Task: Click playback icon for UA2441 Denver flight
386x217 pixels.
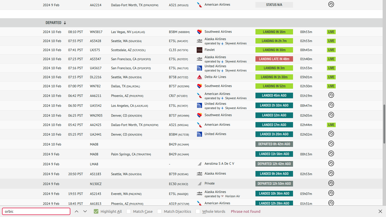Action: coord(331,134)
